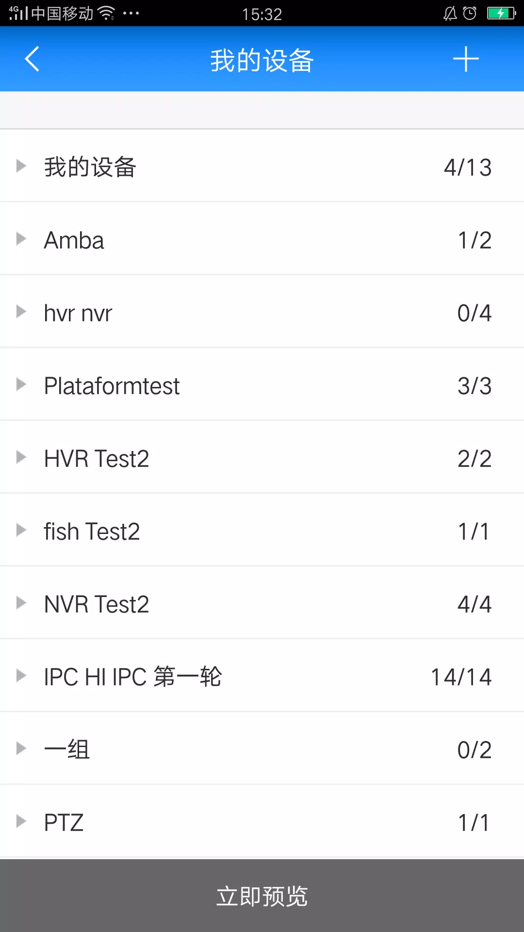Tap the muted bell status icon
The width and height of the screenshot is (524, 932).
(x=450, y=13)
